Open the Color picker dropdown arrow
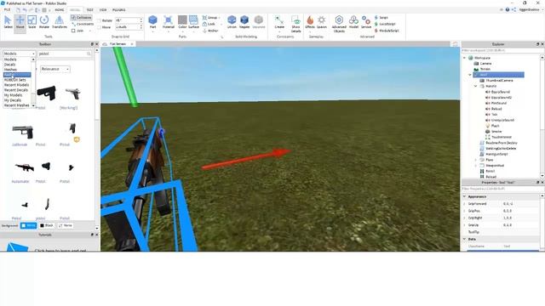Screen dimensions: 545x306 182,31
